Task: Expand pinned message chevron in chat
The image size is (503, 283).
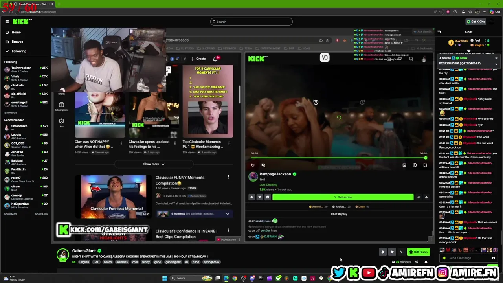Action: pyautogui.click(x=496, y=64)
